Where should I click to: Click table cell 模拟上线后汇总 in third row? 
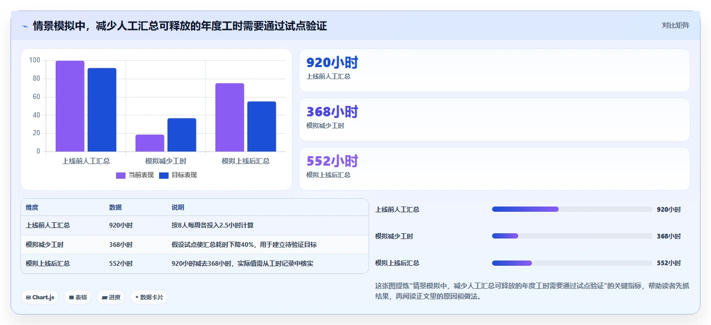48,264
